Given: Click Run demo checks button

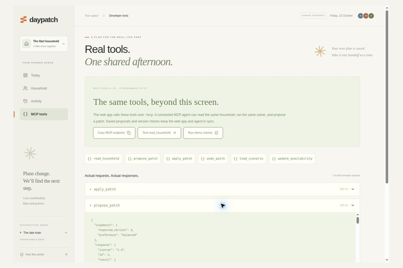Looking at the screenshot, I should tap(203, 133).
